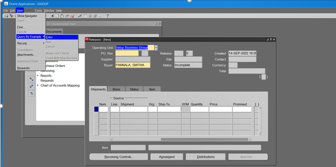Click the Find flashlight toolbar icon

12,16
